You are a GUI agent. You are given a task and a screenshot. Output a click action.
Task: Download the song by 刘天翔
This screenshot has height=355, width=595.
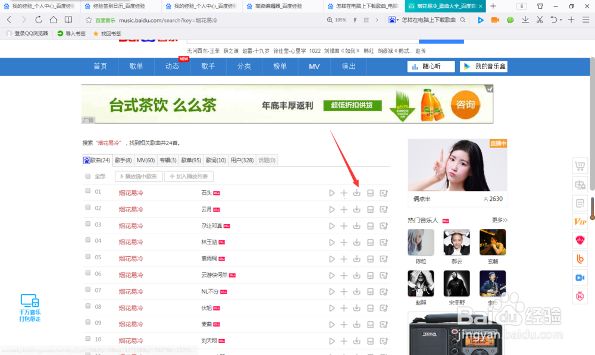click(356, 341)
